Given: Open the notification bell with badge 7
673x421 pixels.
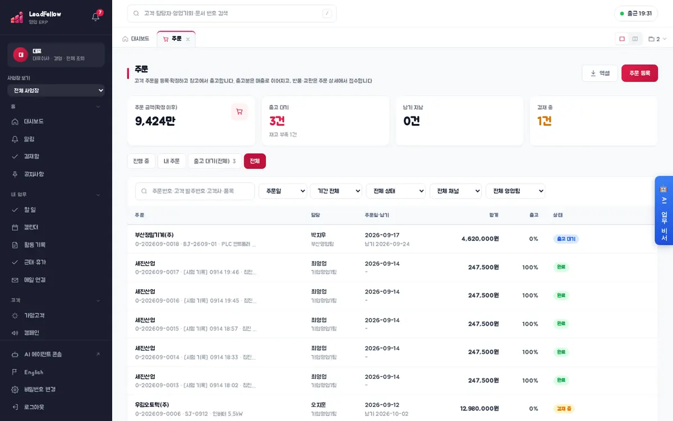Looking at the screenshot, I should (96, 16).
